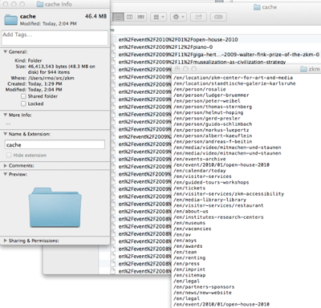Click line /en/person/guido-schlimbach
The width and height of the screenshot is (321, 308).
pos(213,124)
